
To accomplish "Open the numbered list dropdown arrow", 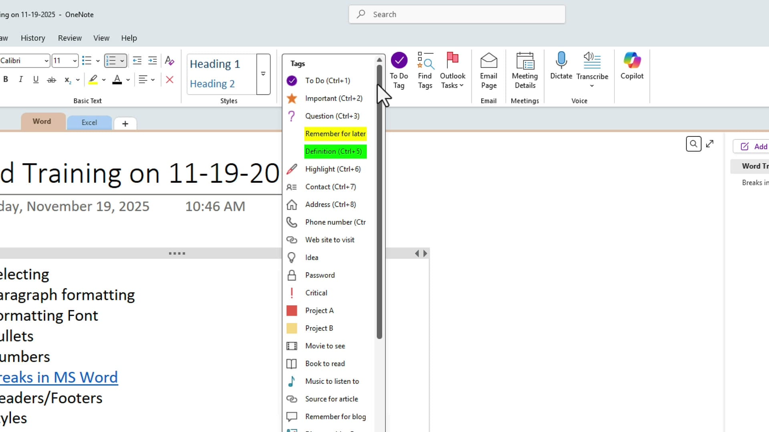I will (x=122, y=60).
